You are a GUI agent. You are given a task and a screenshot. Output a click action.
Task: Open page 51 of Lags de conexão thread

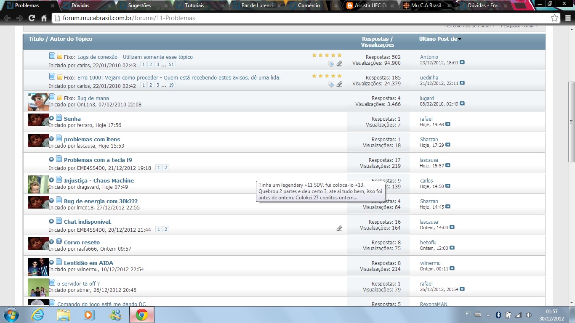[171, 64]
